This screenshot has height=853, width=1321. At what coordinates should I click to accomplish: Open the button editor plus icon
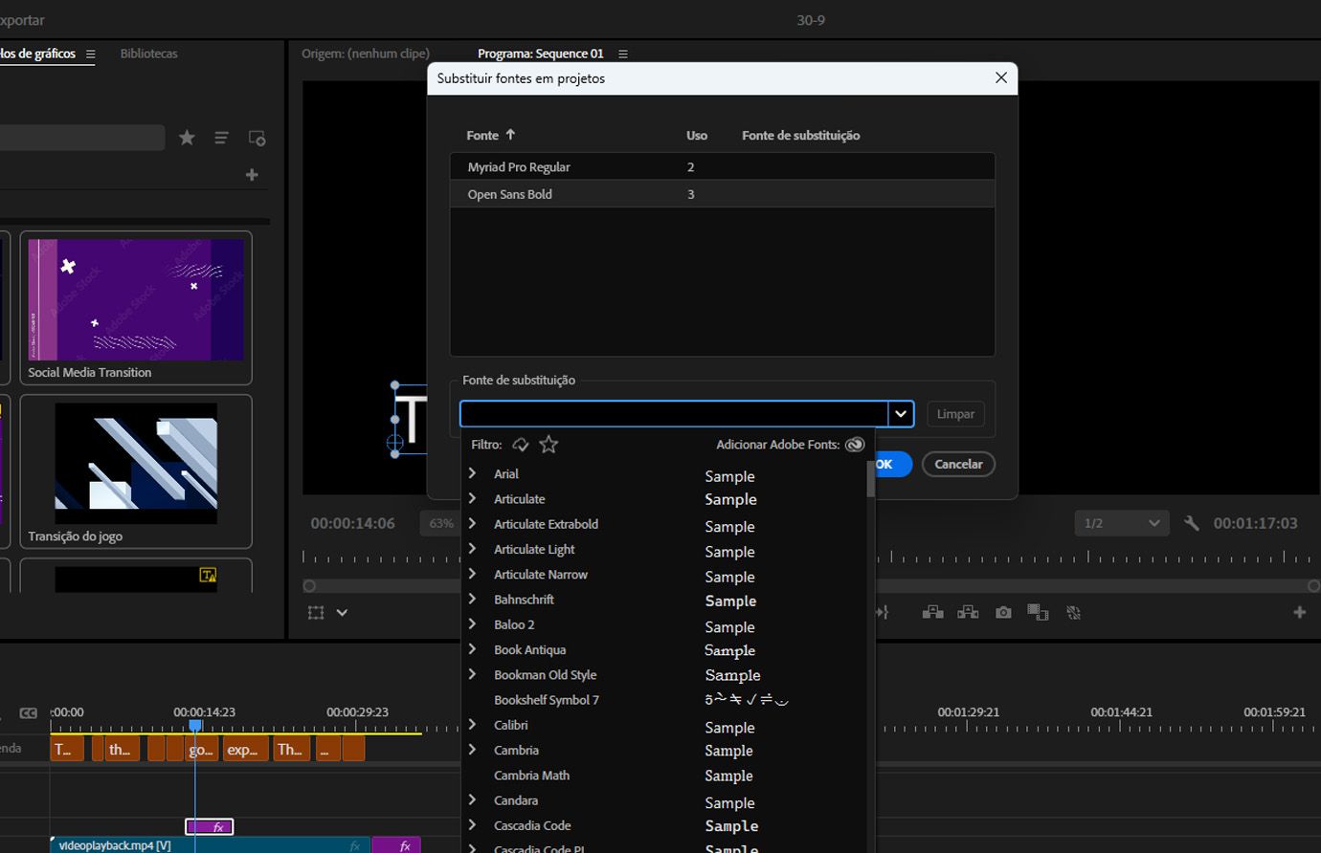tap(1299, 612)
